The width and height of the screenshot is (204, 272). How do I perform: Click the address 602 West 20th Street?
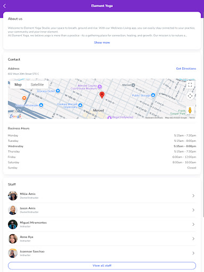[23, 74]
